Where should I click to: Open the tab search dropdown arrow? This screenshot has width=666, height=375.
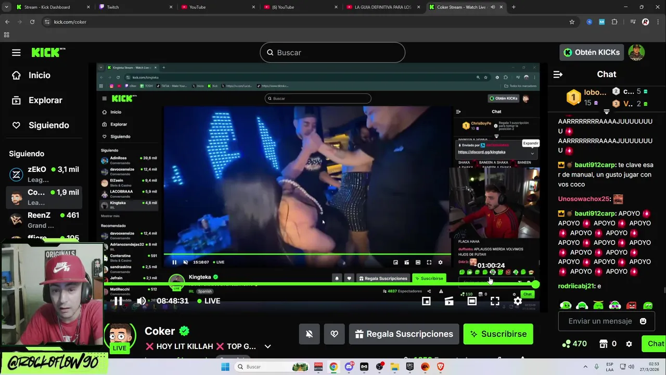click(x=6, y=7)
